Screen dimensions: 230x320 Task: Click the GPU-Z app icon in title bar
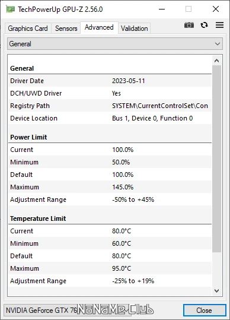tap(10, 9)
